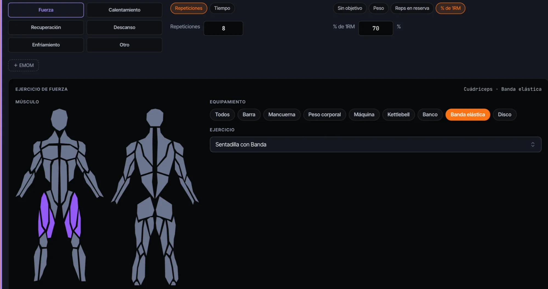
Task: Pick the Descanso block type
Action: pyautogui.click(x=124, y=27)
